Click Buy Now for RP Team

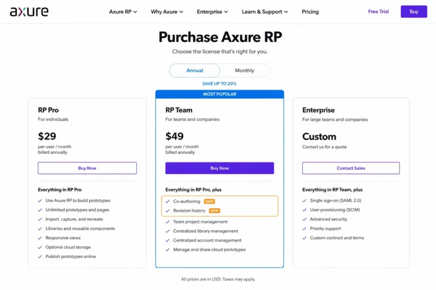pos(220,168)
